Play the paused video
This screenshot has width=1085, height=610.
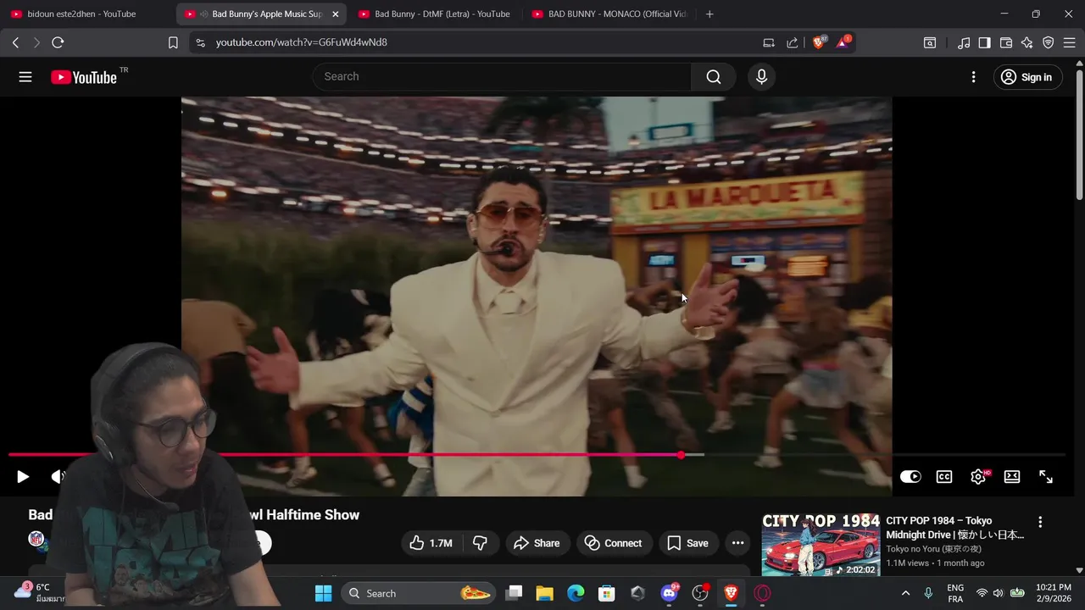[23, 477]
